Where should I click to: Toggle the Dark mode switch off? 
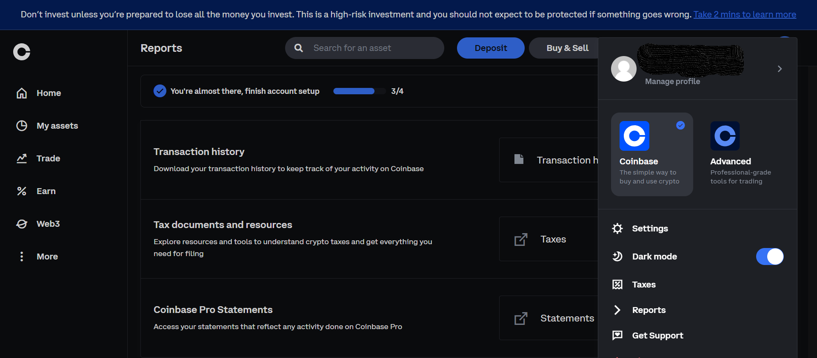pyautogui.click(x=770, y=257)
